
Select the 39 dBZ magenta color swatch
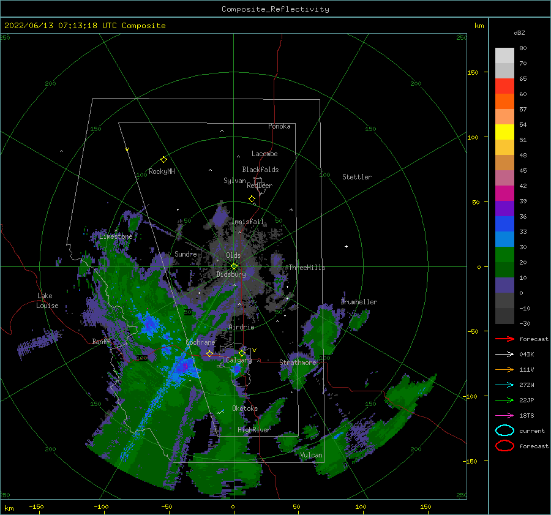click(x=504, y=193)
